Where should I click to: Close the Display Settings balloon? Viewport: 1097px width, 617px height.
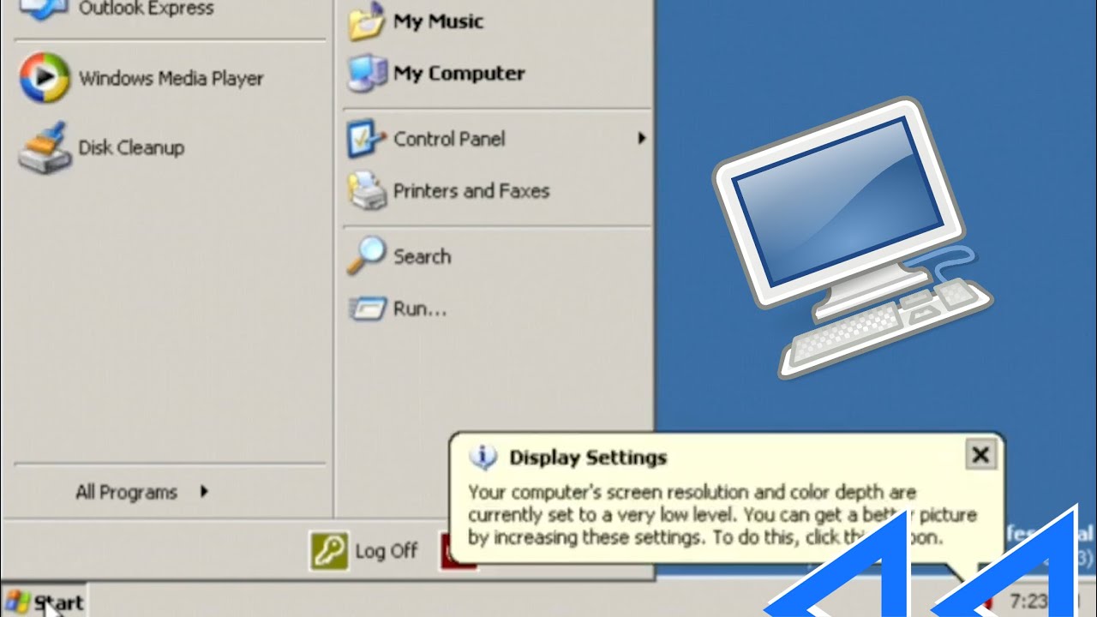(x=980, y=455)
